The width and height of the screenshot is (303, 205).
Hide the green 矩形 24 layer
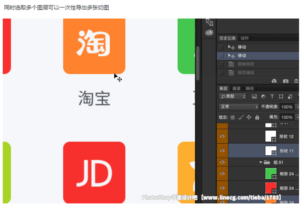pyautogui.click(x=223, y=174)
